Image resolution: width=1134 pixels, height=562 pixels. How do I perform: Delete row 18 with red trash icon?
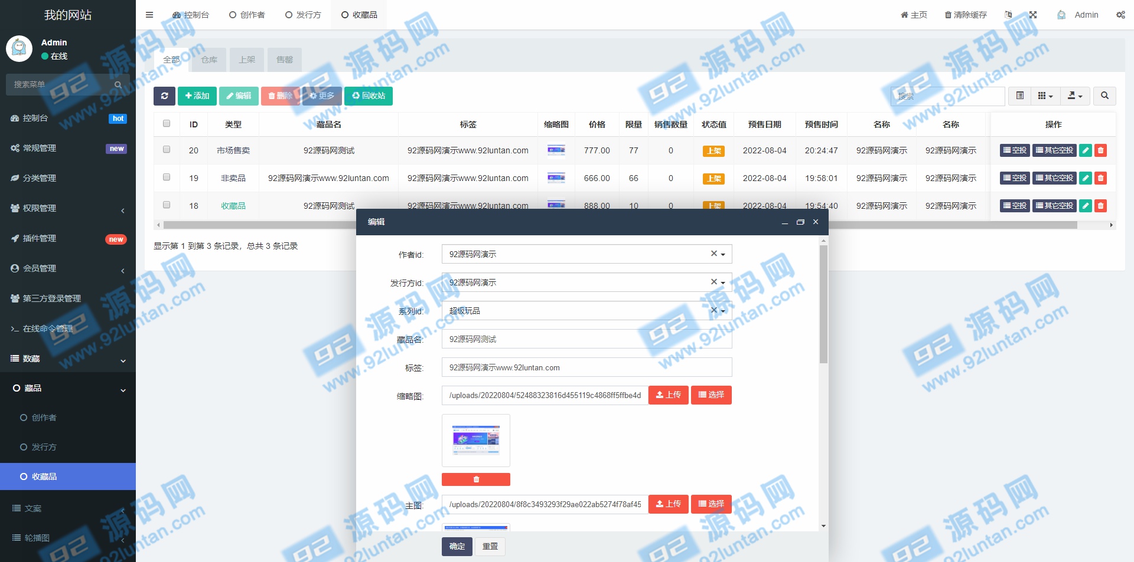point(1100,206)
